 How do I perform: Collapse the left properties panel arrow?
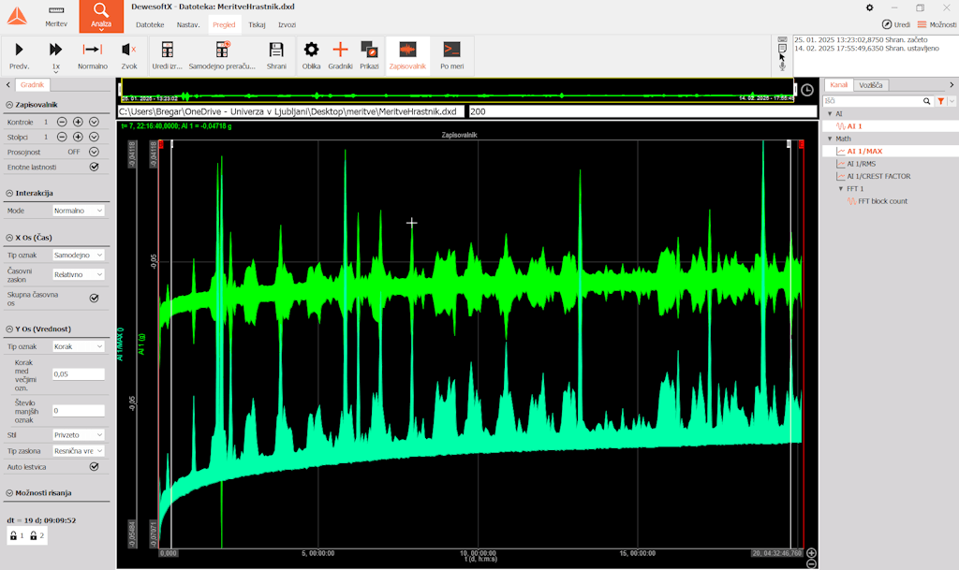(x=7, y=85)
